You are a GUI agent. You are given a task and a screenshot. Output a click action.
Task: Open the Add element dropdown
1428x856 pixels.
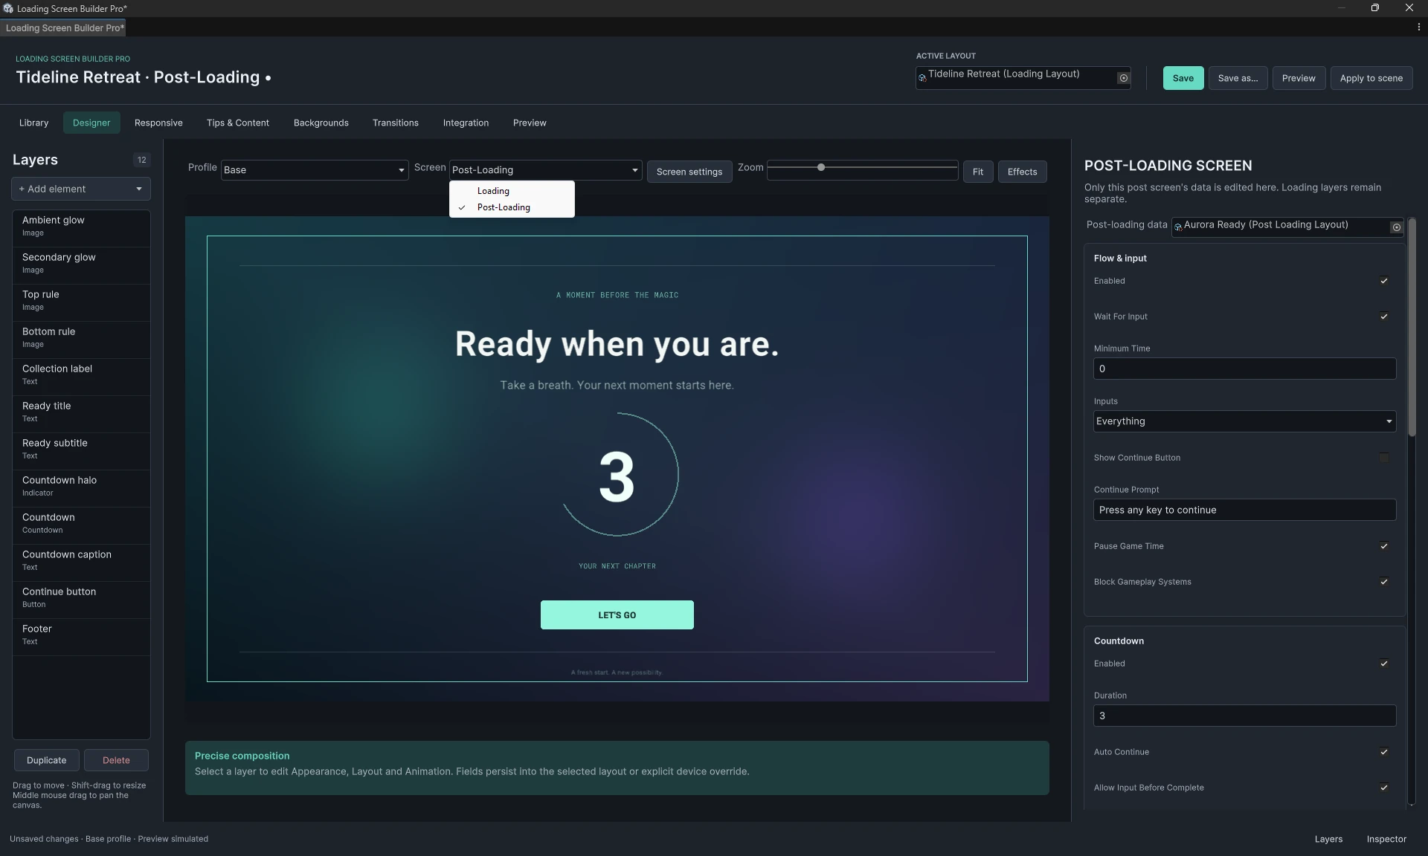(81, 189)
